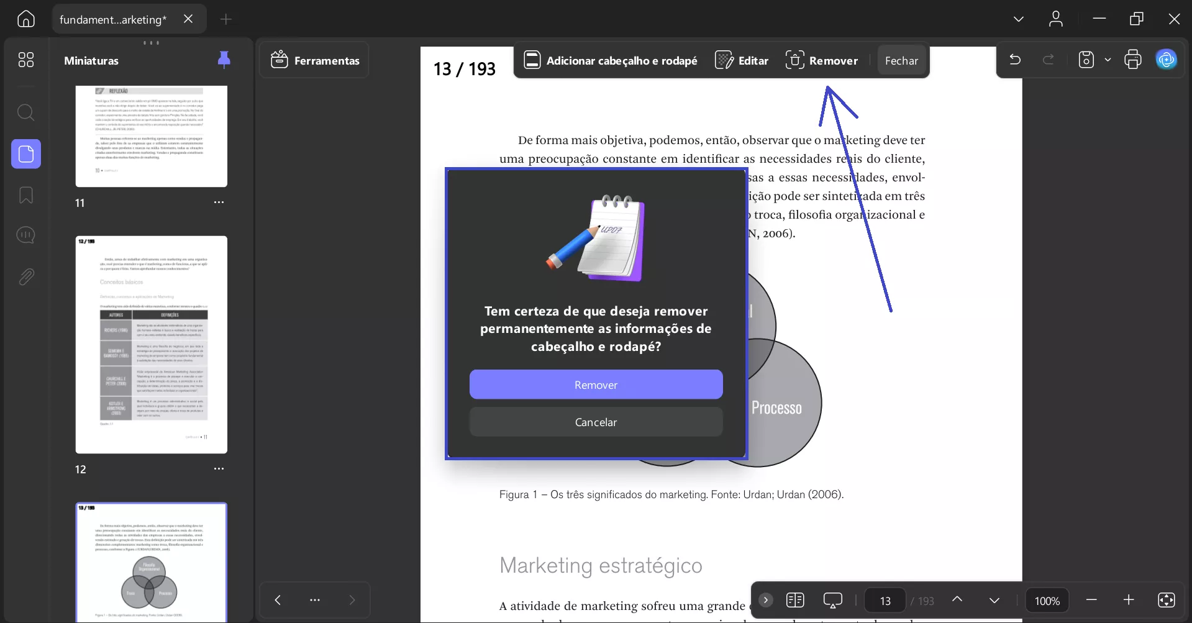Open the search tool in sidebar
Viewport: 1192px width, 623px height.
(x=26, y=112)
